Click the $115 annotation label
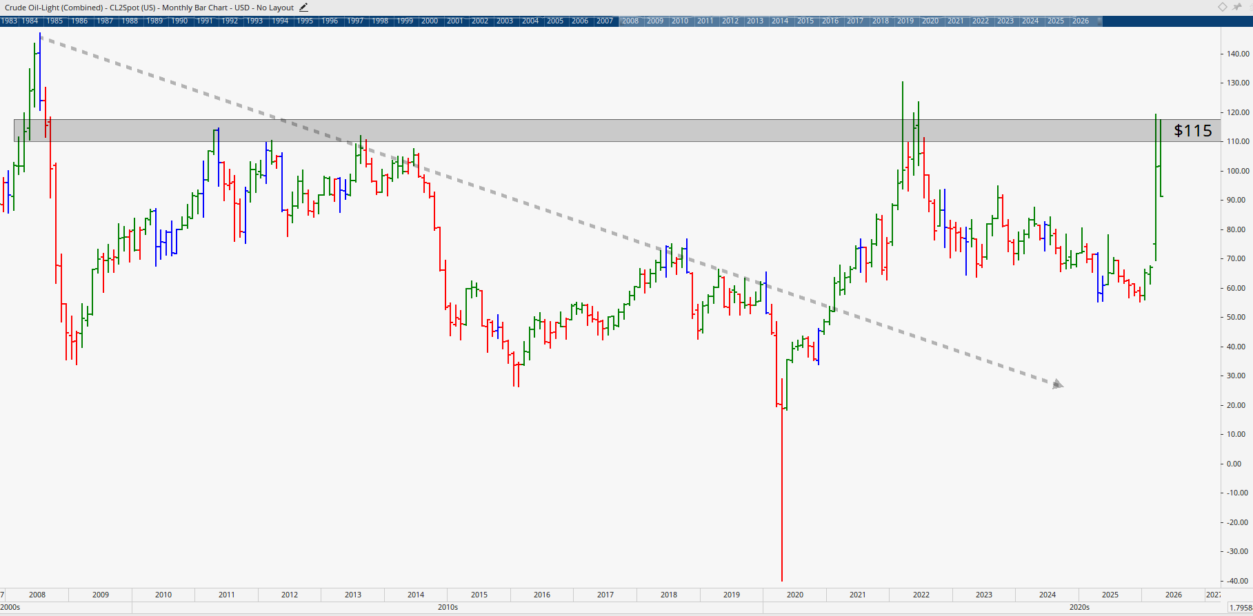 (1193, 131)
